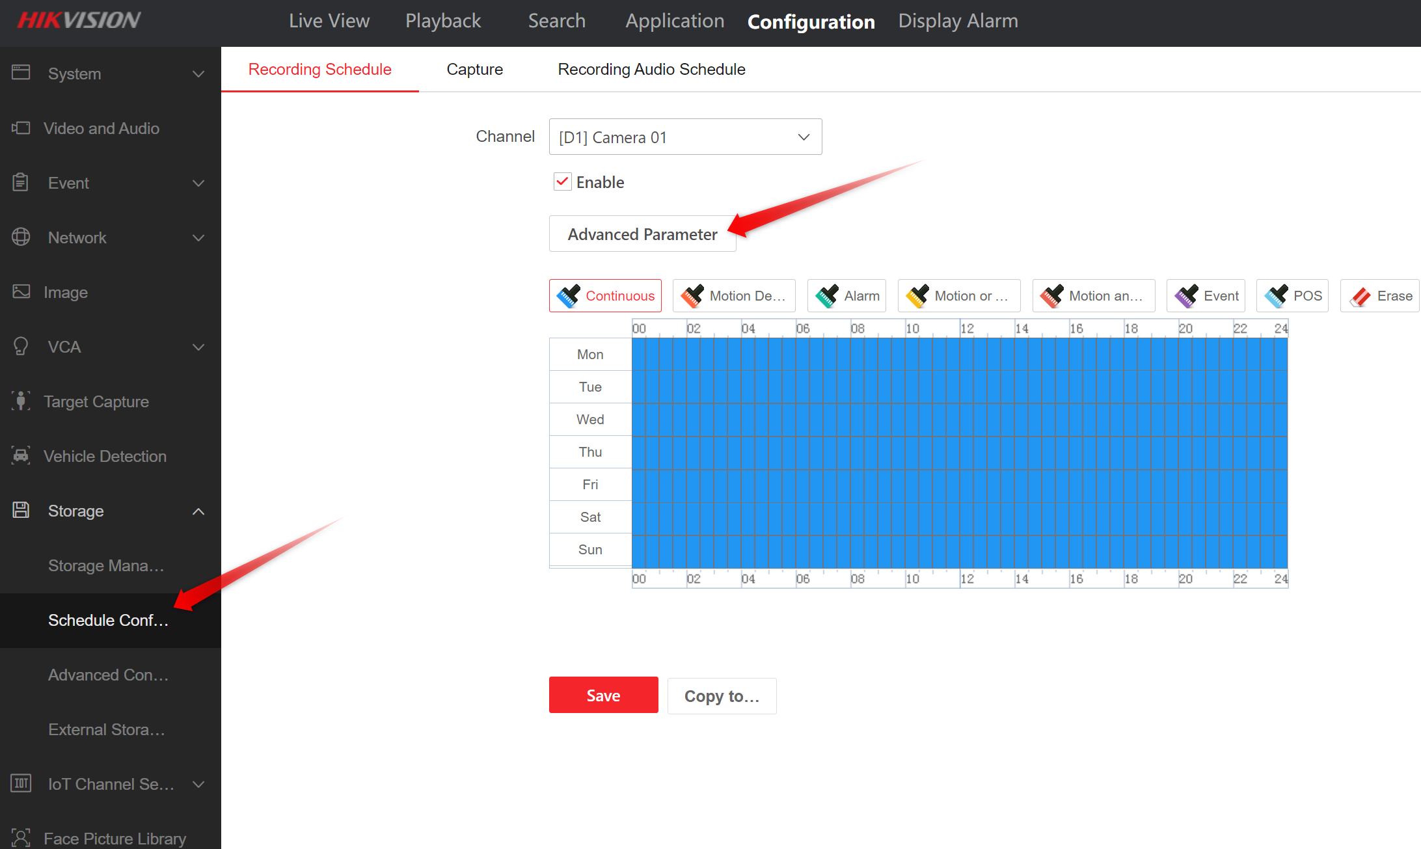1421x849 pixels.
Task: Click the Friday schedule timeline bar
Action: [960, 486]
